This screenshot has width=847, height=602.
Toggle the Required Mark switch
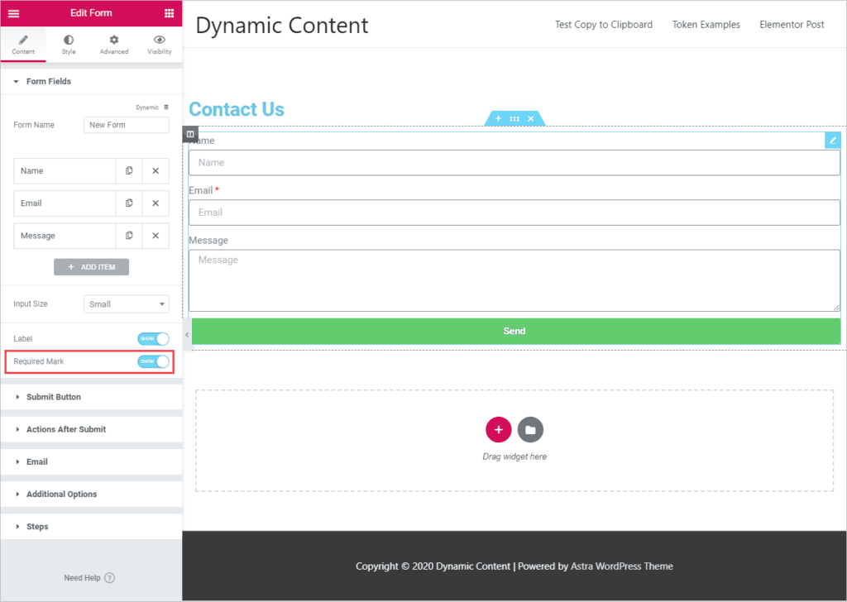[153, 361]
